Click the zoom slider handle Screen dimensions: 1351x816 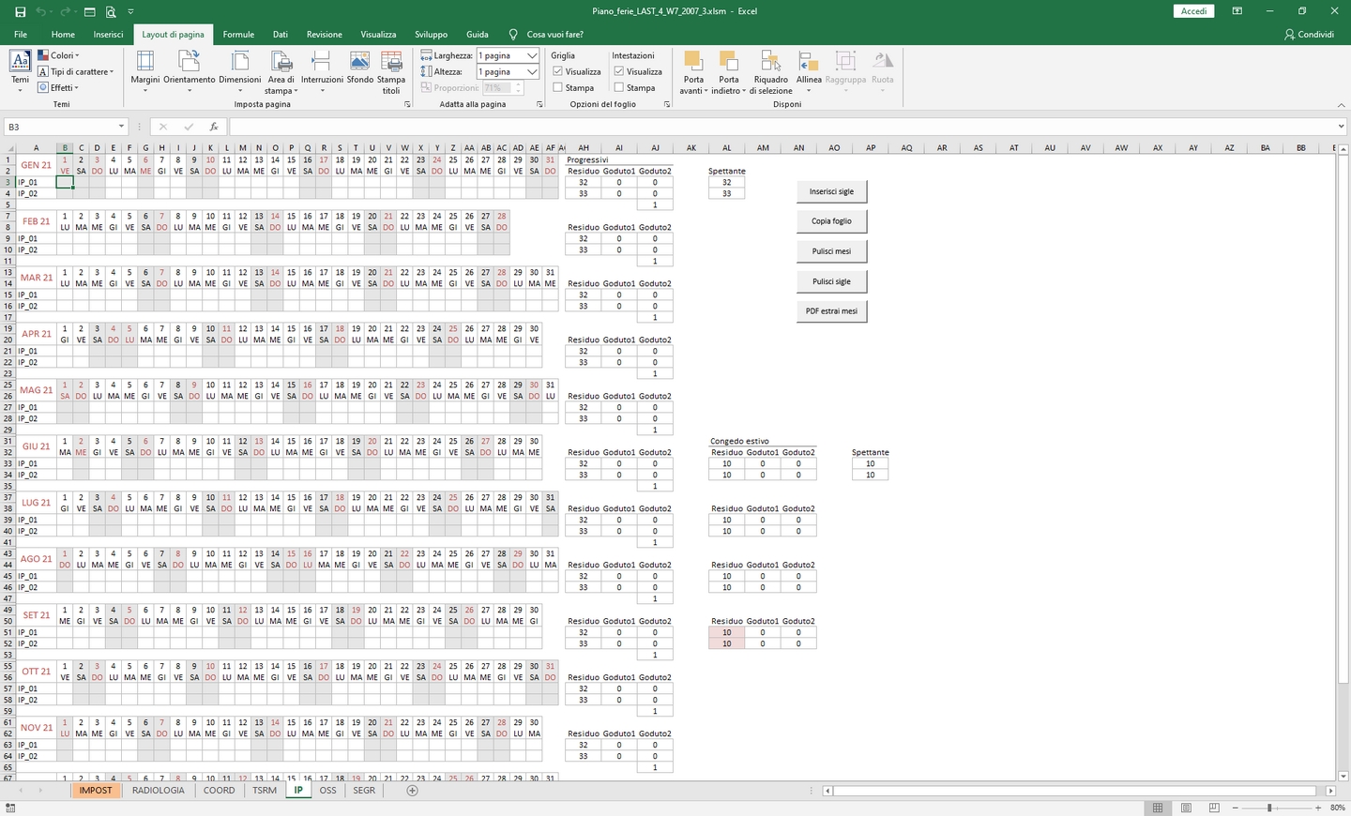click(1269, 808)
